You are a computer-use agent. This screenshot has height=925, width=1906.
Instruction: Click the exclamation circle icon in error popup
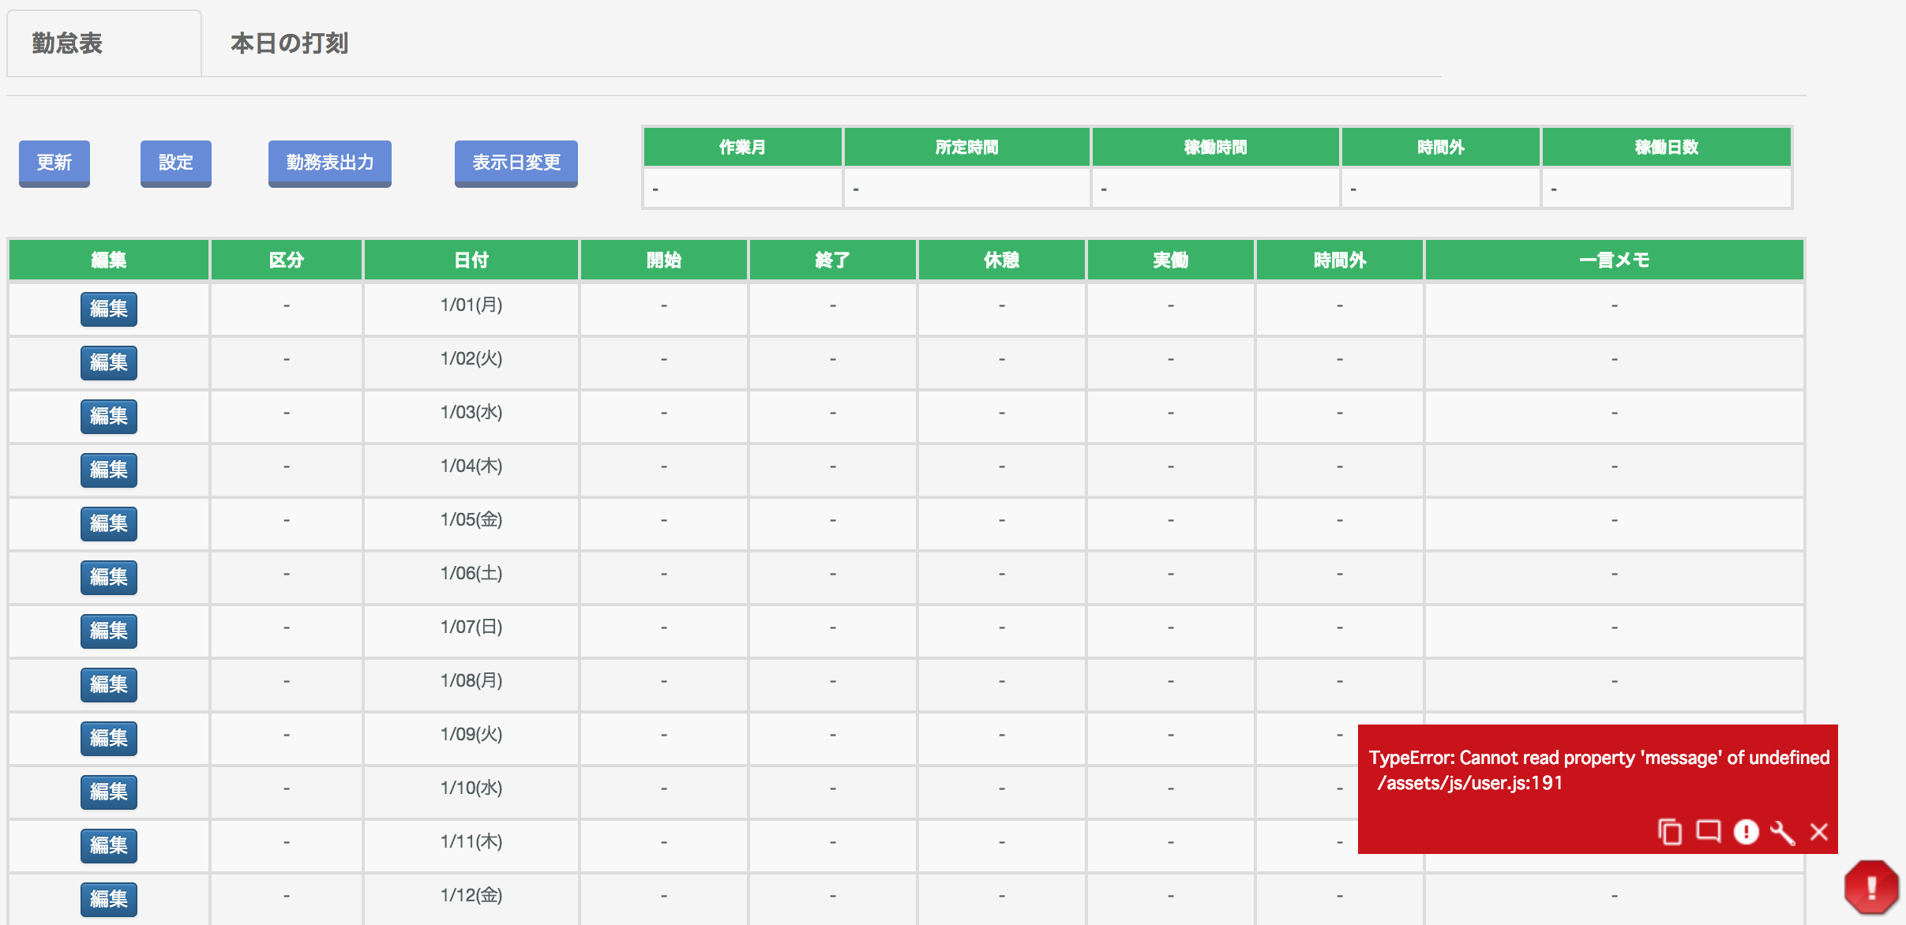tap(1746, 832)
